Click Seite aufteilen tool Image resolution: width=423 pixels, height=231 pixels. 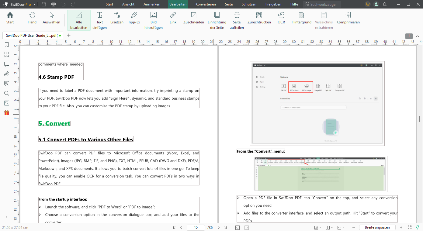[237, 21]
